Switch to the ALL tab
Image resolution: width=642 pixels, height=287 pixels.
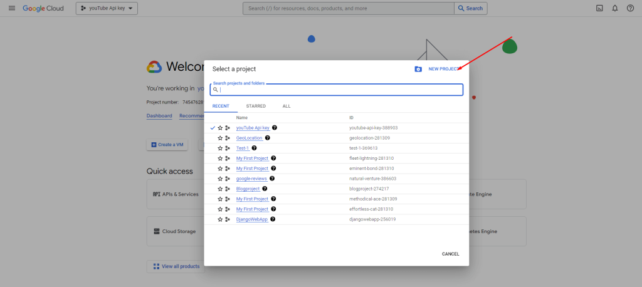click(x=287, y=107)
